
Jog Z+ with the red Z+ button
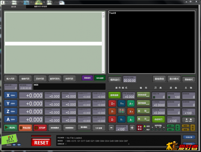click(112, 103)
